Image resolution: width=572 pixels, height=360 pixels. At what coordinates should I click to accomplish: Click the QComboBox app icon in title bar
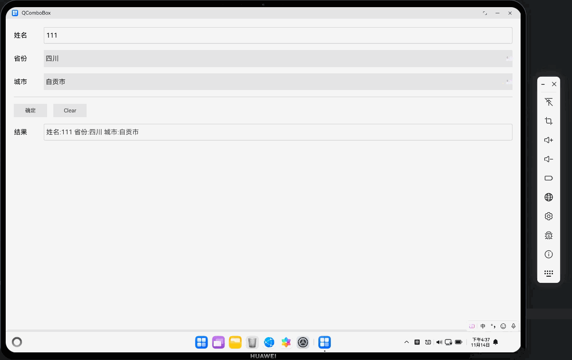click(x=15, y=13)
